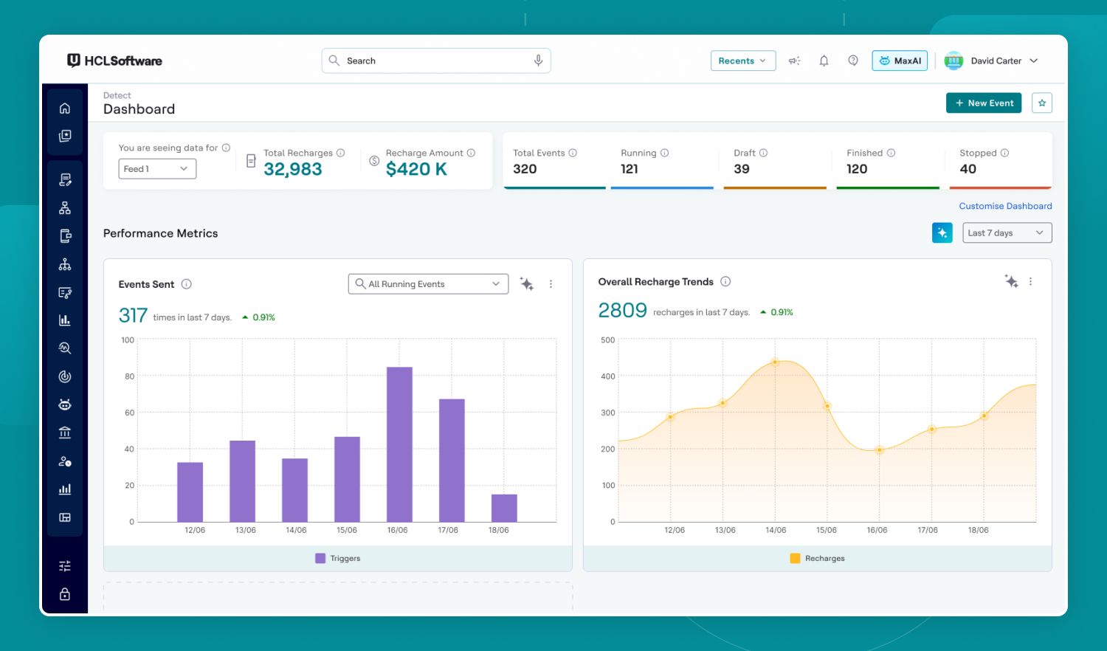
Task: Open the lock icon in sidebar
Action: [x=65, y=594]
